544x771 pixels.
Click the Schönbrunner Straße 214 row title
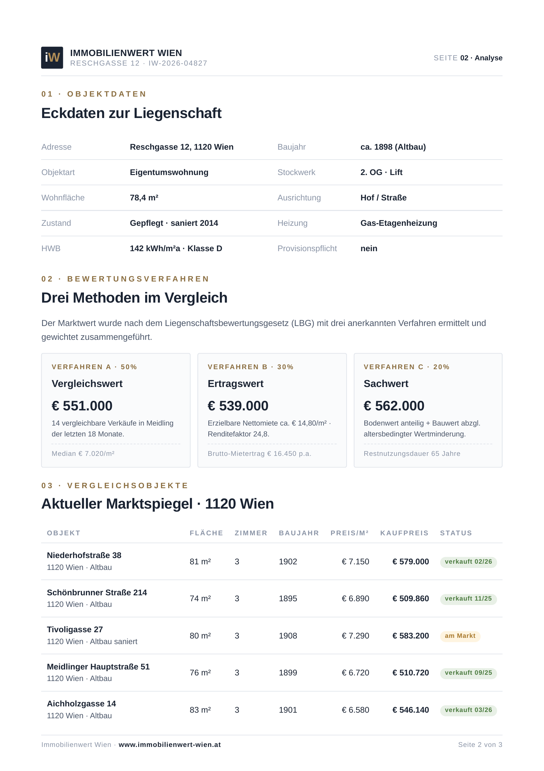coord(97,593)
